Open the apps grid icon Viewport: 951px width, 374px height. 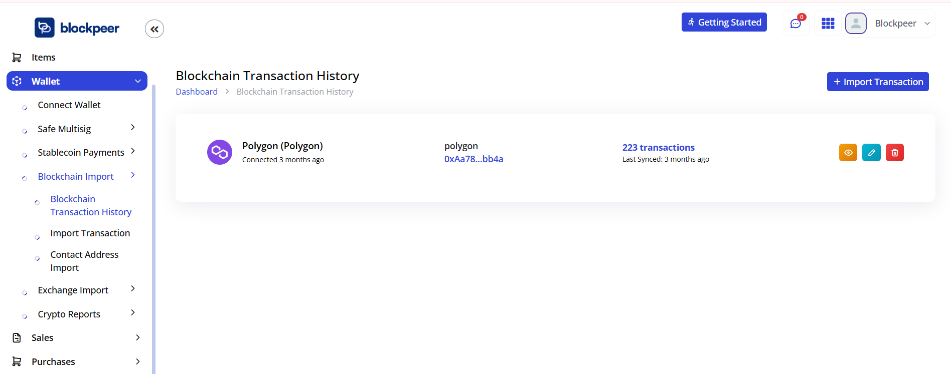pyautogui.click(x=828, y=24)
